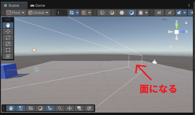
Task: Select the Rotate tool icon
Action: (x=8, y=38)
